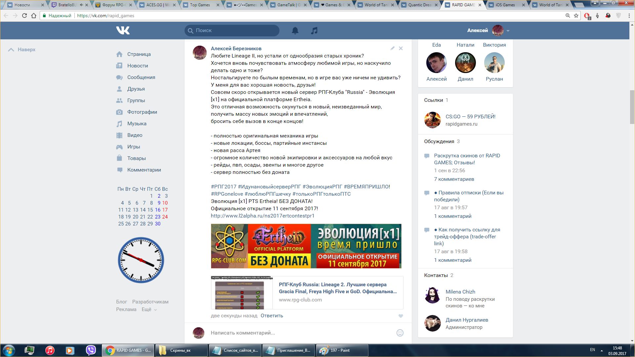Screen dimensions: 635x357
Task: Switch to the ACES.GG tab
Action: click(158, 5)
